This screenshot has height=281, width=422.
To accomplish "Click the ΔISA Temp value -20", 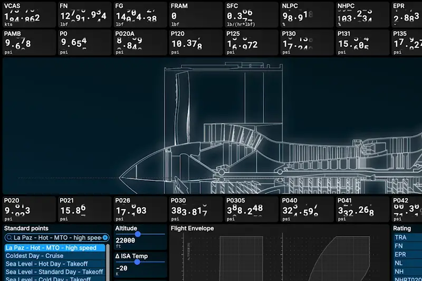I will point(121,268).
